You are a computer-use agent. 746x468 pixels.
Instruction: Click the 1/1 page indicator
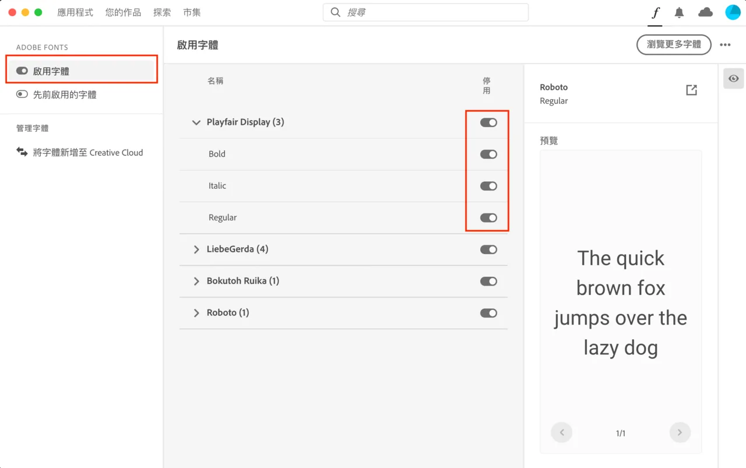pos(621,433)
